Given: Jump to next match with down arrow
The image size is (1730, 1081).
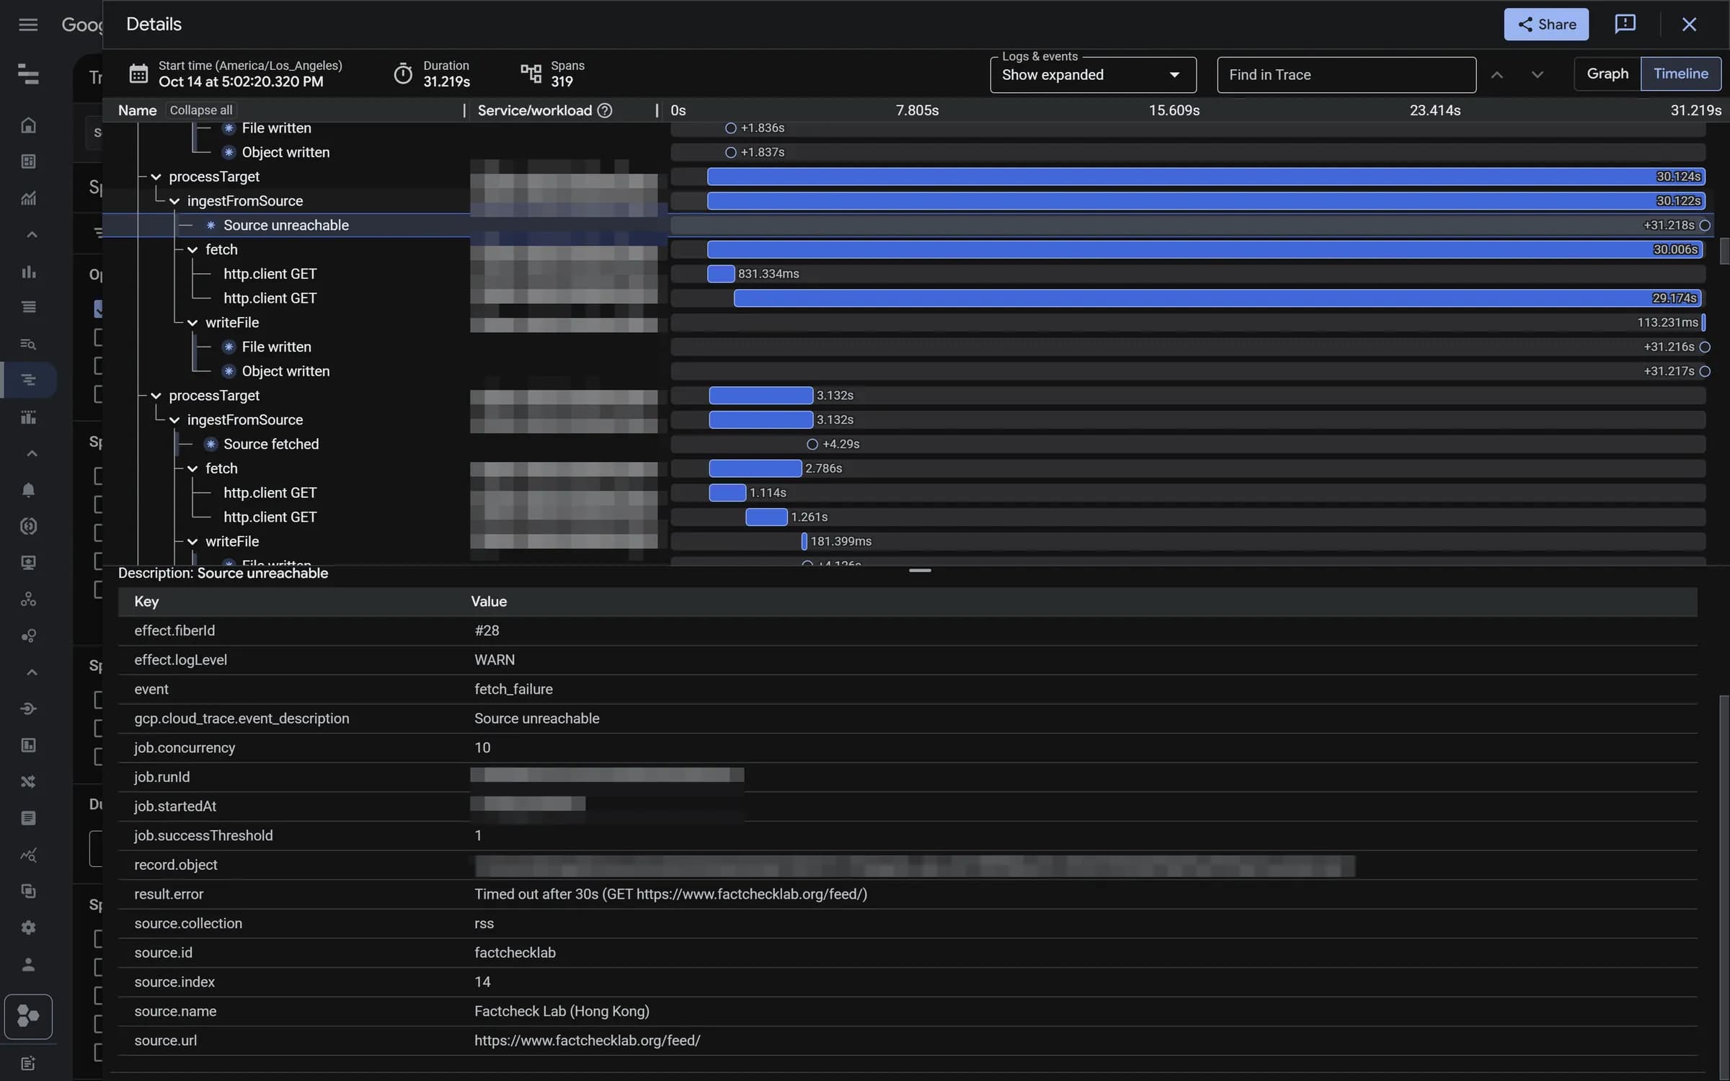Looking at the screenshot, I should (x=1538, y=75).
